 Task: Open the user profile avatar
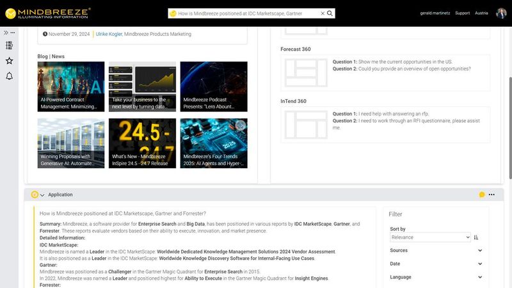tap(501, 13)
